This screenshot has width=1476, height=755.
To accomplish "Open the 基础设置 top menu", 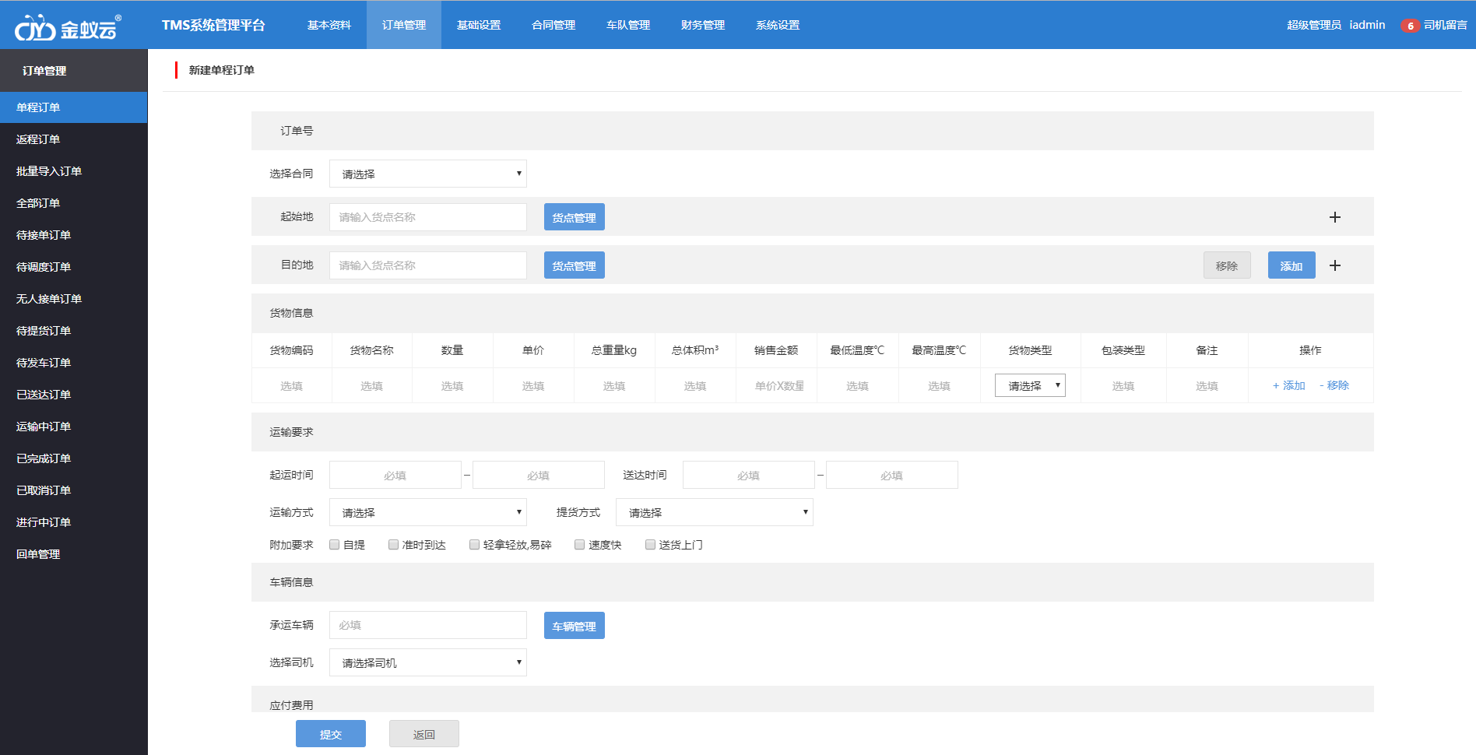I will (x=479, y=25).
